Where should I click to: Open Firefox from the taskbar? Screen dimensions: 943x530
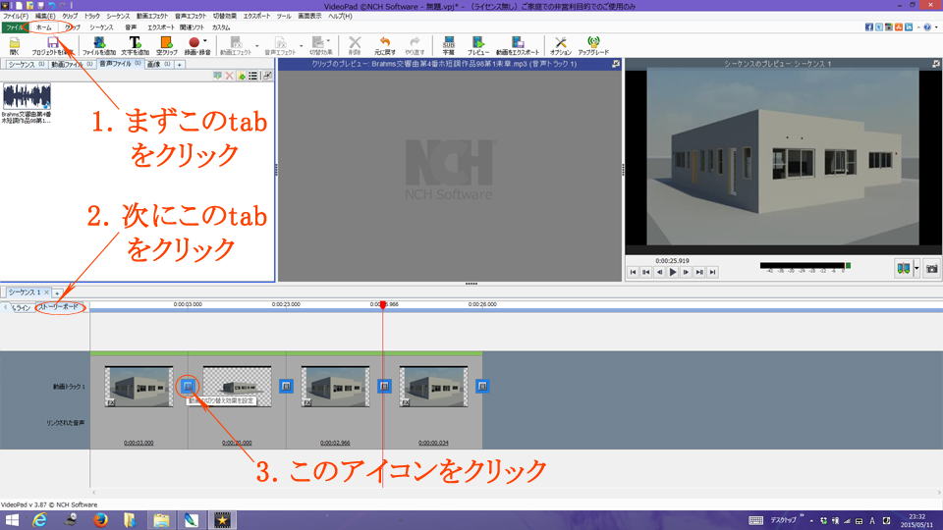pyautogui.click(x=100, y=520)
